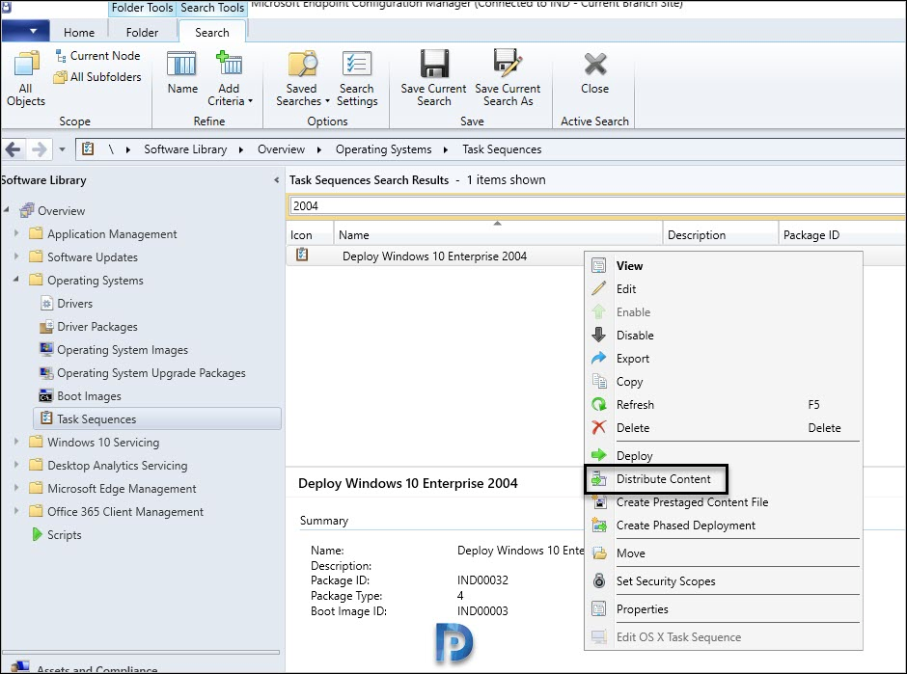The height and width of the screenshot is (674, 907).
Task: Choose Deploy from the context menu
Action: pos(723,455)
